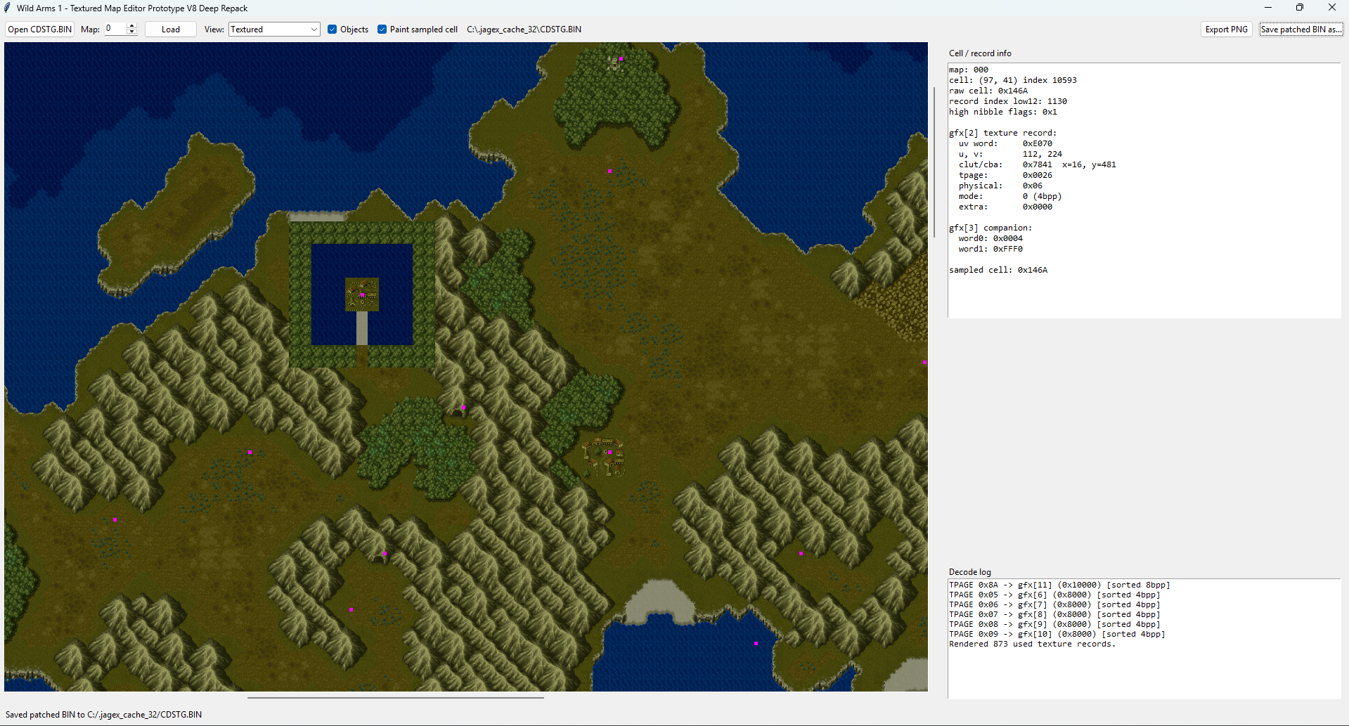The image size is (1349, 726).
Task: Increase the Map number with the up arrow
Action: tap(131, 26)
